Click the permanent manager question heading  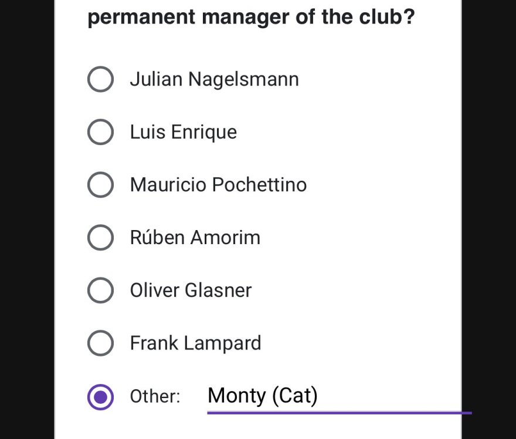click(x=251, y=16)
